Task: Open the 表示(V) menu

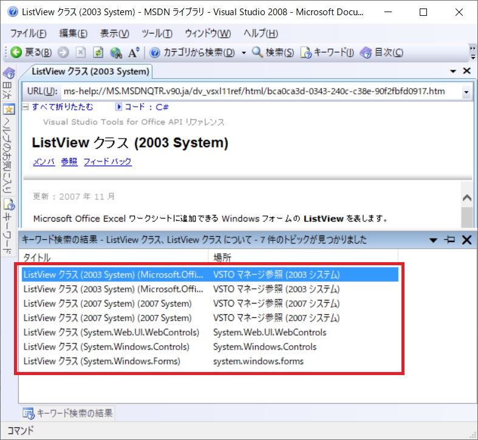Action: [x=115, y=33]
